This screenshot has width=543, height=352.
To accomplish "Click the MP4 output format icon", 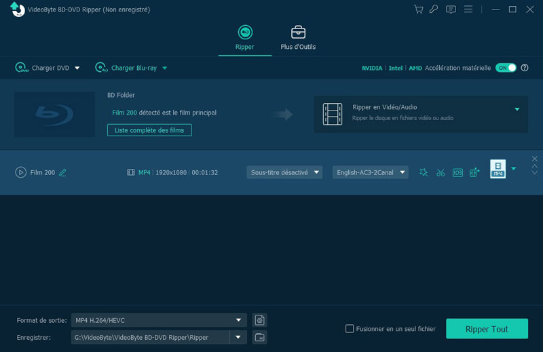I will 498,169.
